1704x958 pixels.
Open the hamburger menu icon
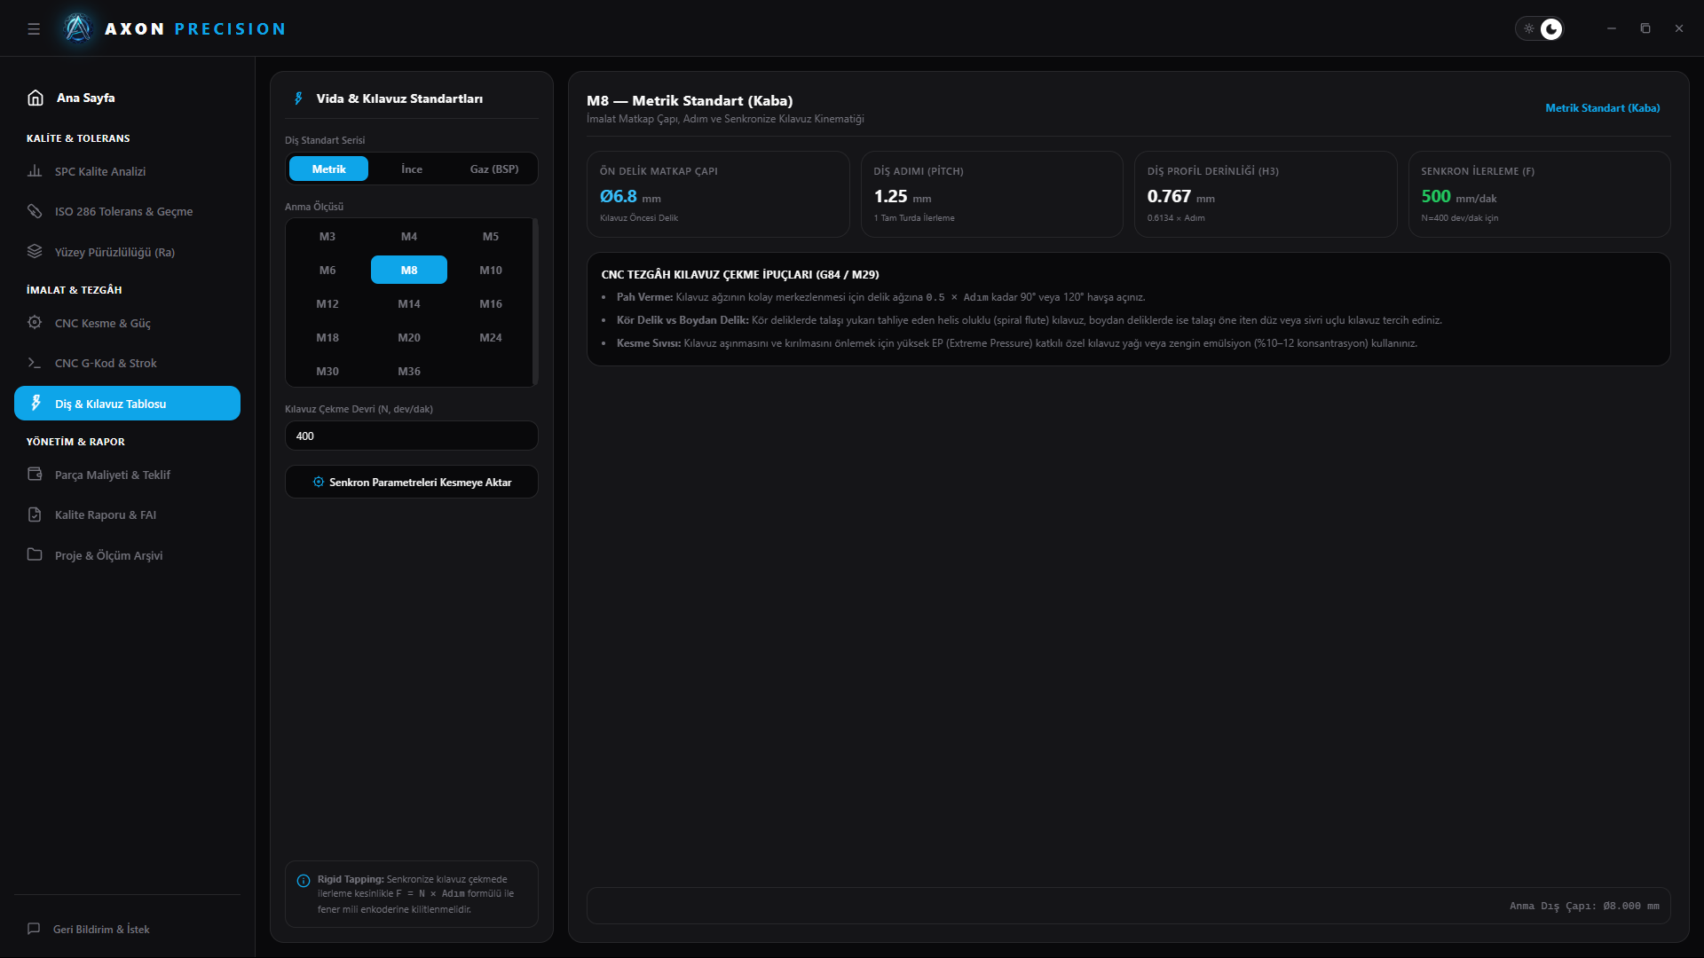coord(34,28)
